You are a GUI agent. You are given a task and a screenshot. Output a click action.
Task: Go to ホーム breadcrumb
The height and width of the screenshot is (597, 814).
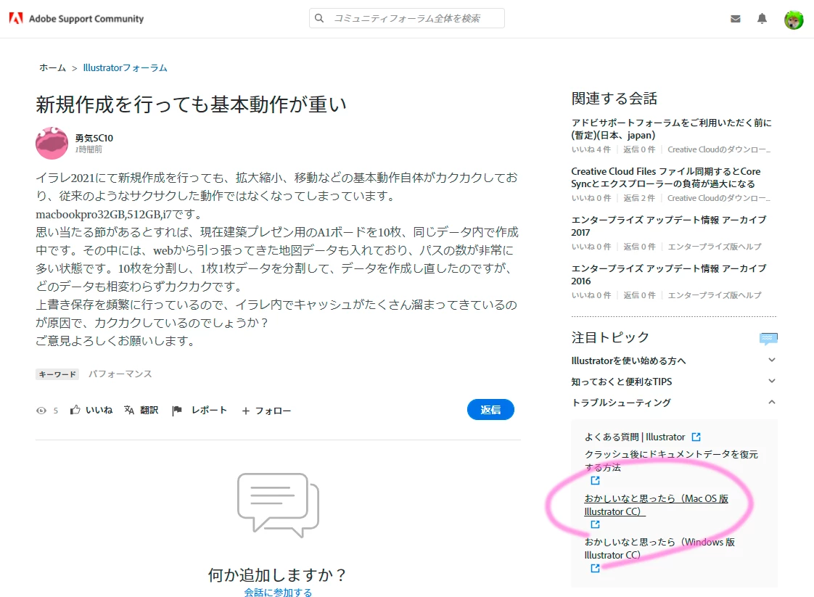[52, 67]
